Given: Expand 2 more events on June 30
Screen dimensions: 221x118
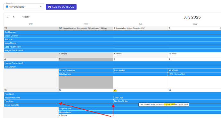Looking at the screenshot, I should 63,54.
